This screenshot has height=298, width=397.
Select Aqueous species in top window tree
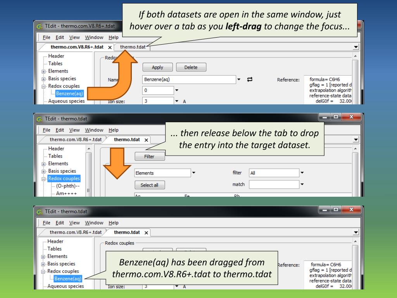pos(66,101)
